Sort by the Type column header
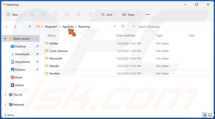215x119 pixels. (159, 36)
